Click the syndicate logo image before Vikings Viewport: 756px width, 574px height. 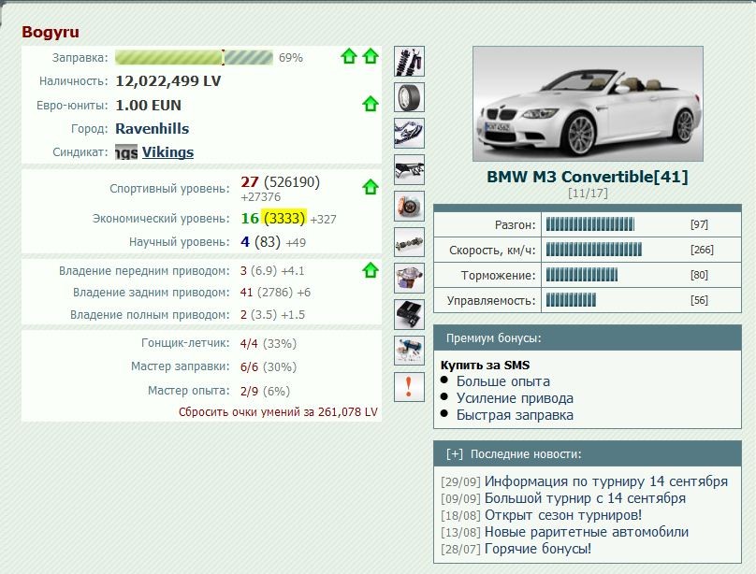pyautogui.click(x=126, y=152)
